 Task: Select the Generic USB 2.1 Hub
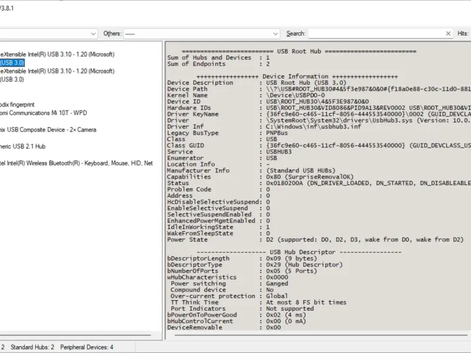point(22,146)
